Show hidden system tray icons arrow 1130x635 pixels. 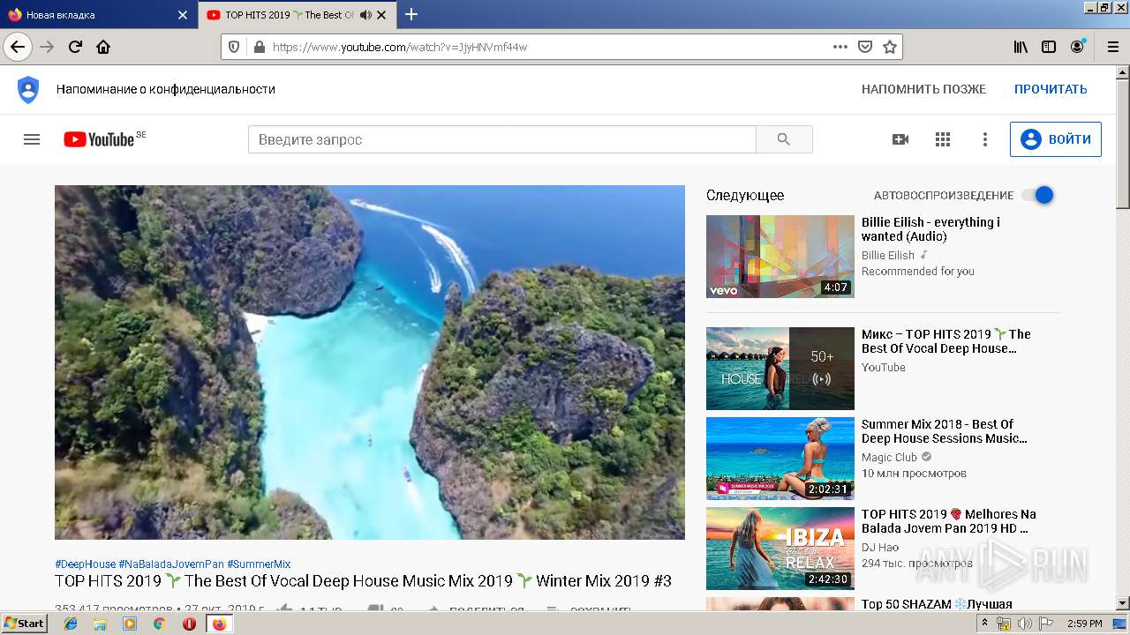[985, 624]
